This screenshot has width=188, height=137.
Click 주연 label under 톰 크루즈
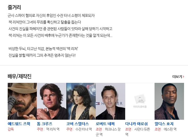click(x=40, y=129)
